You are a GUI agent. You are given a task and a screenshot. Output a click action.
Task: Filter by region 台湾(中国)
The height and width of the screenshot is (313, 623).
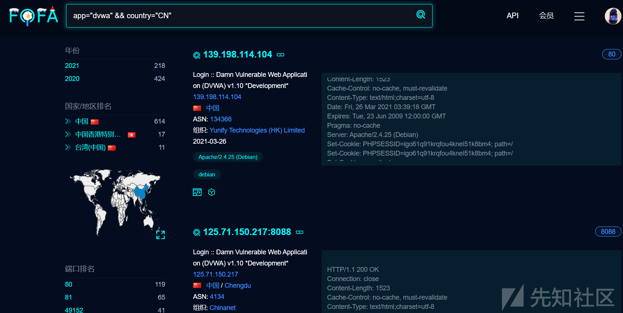90,147
